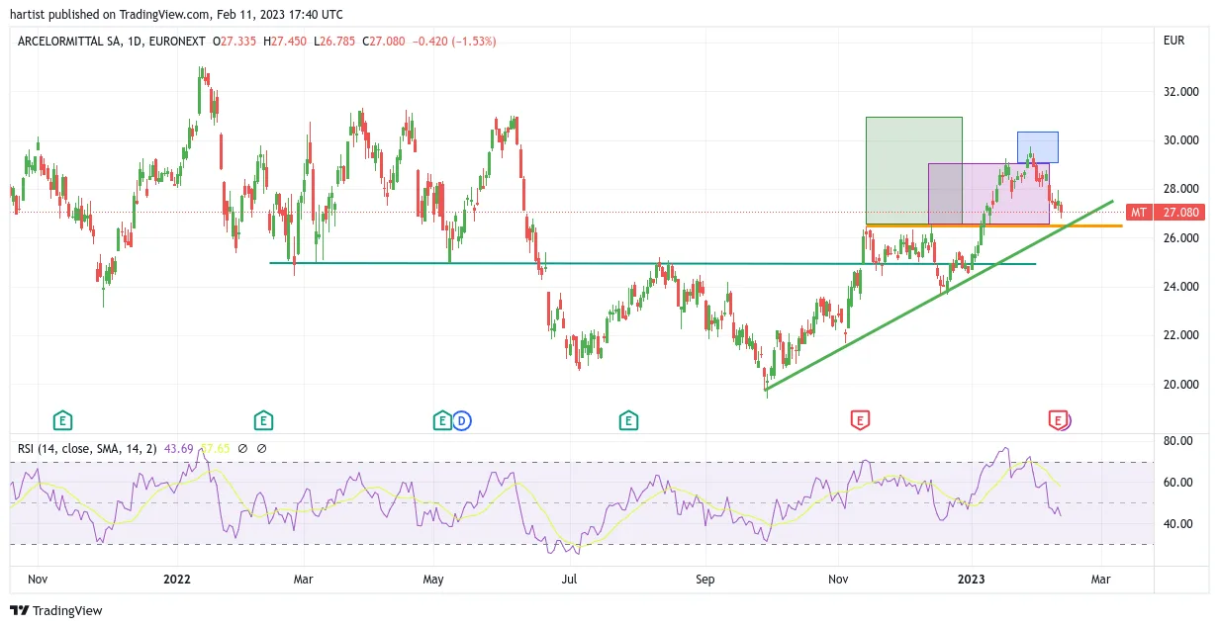Click the red 27.080 current price label

tap(1181, 213)
